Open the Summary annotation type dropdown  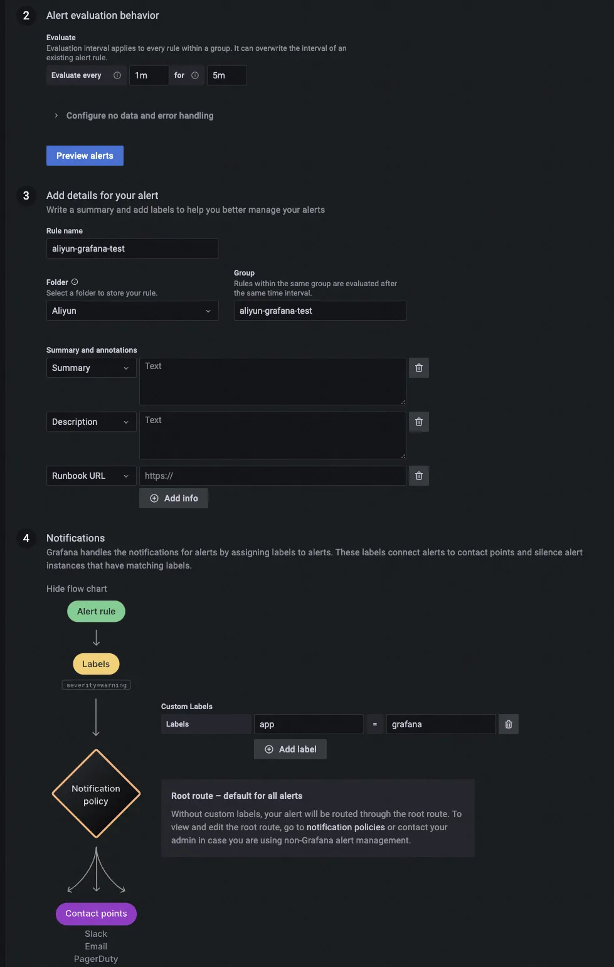pos(91,368)
